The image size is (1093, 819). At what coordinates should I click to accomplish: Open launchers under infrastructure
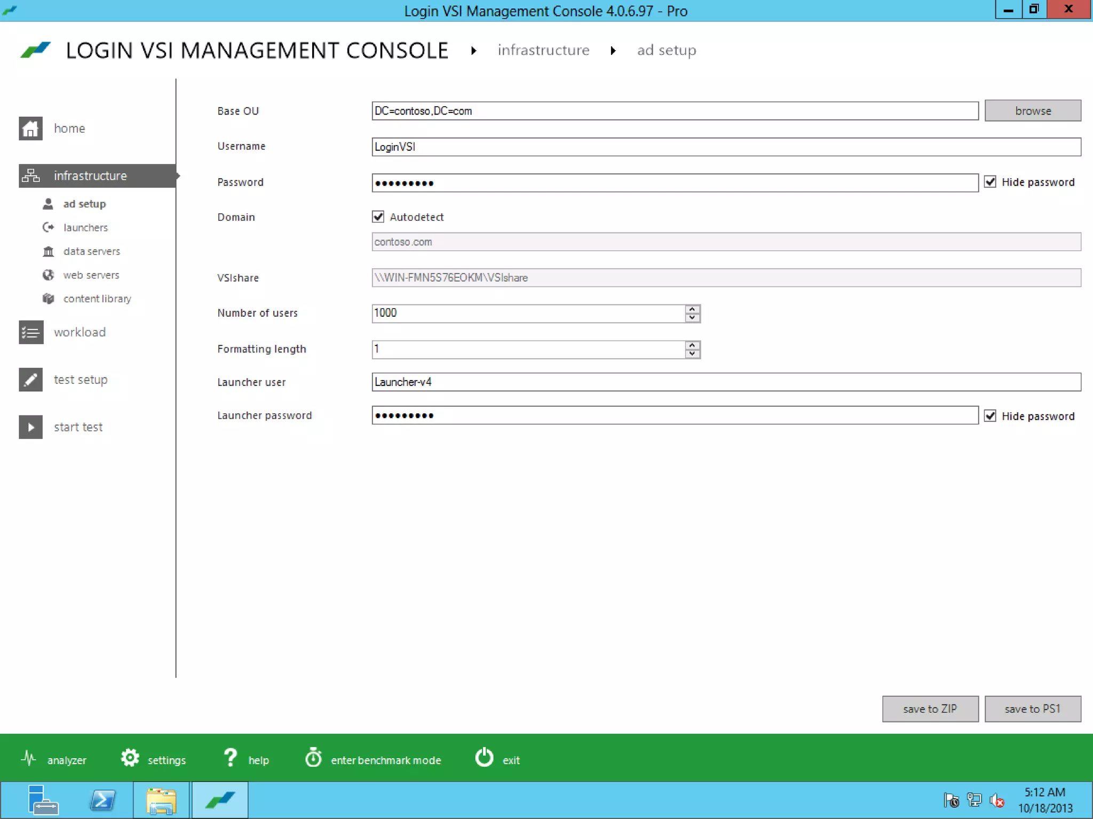(85, 228)
